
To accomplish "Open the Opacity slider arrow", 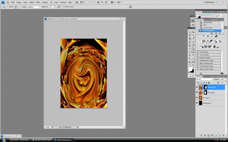I will pyautogui.click(x=225, y=79).
